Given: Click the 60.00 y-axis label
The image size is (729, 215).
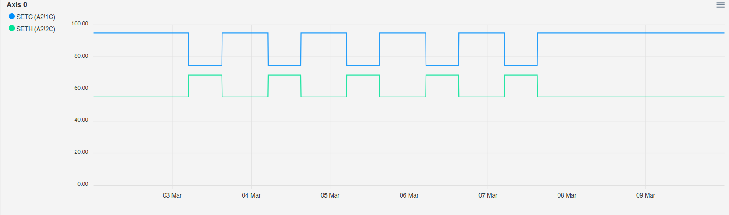Looking at the screenshot, I should click(81, 88).
